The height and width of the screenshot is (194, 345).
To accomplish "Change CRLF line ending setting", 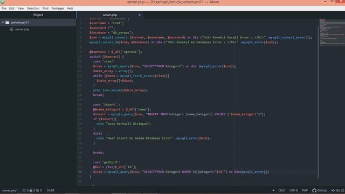I will click(x=281, y=190).
